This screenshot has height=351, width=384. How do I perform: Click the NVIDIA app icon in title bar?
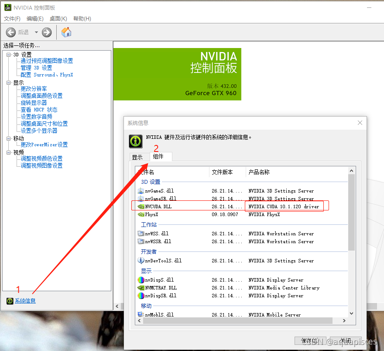tap(8, 7)
